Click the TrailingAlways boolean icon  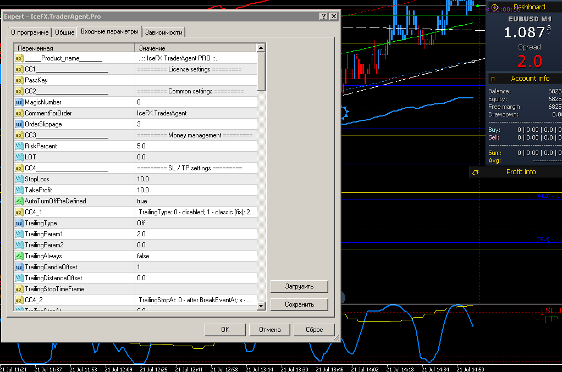pos(19,256)
